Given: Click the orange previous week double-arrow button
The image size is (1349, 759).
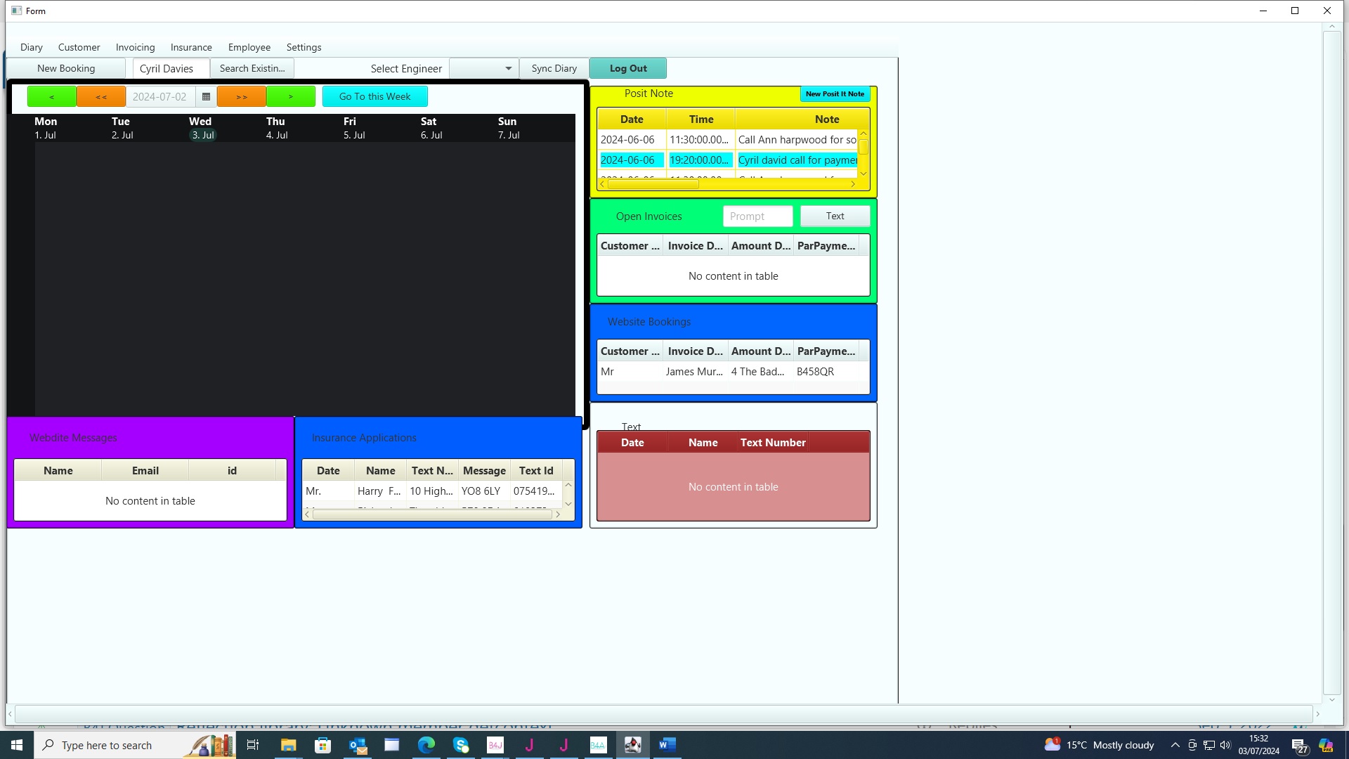Looking at the screenshot, I should (x=101, y=96).
